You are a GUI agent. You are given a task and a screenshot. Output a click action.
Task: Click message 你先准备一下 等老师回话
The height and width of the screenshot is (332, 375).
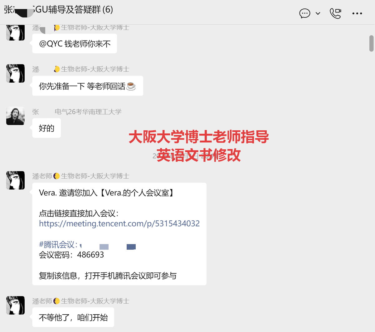(88, 86)
